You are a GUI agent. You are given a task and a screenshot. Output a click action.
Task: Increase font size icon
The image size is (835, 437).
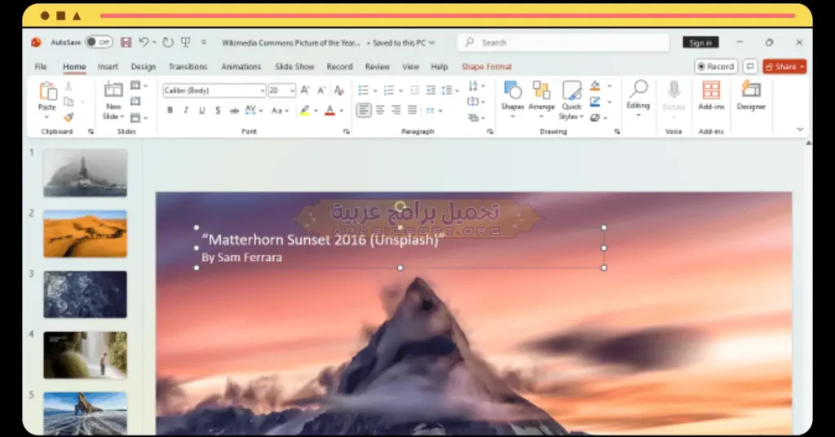305,90
